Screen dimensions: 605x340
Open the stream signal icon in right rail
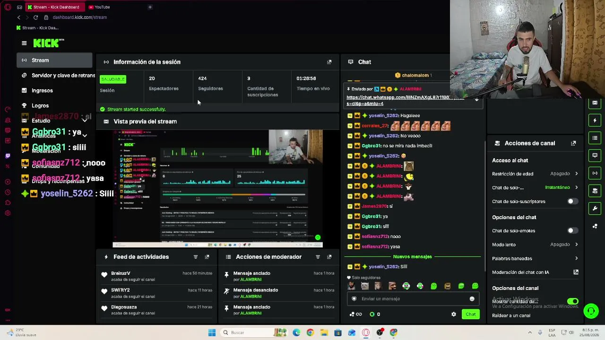pyautogui.click(x=595, y=173)
